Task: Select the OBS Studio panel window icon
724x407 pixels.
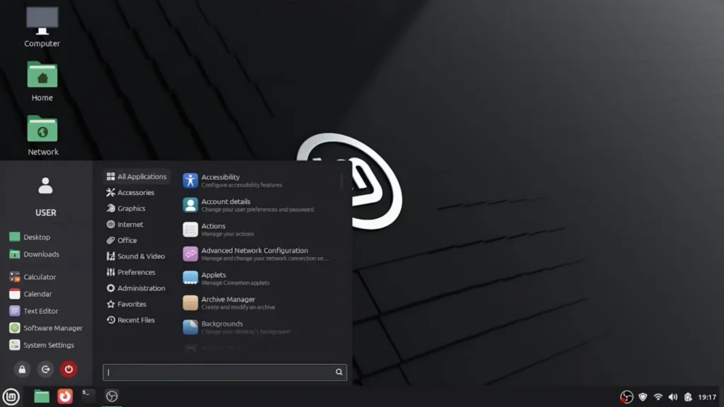Action: pyautogui.click(x=112, y=396)
